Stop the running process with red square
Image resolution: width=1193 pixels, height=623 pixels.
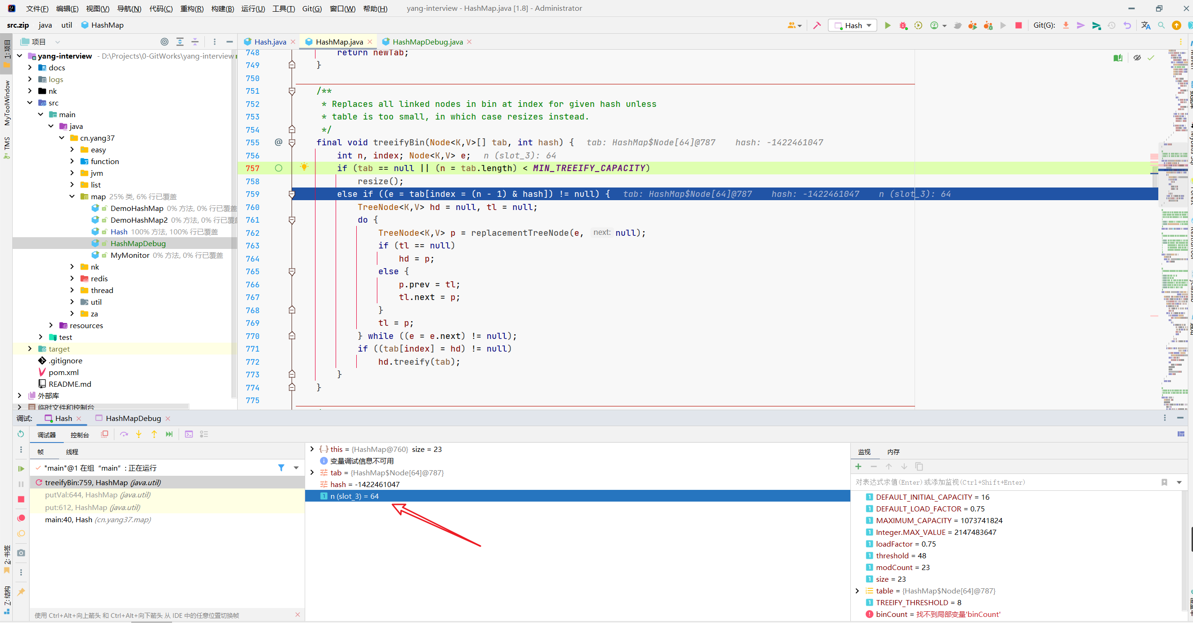[1018, 25]
